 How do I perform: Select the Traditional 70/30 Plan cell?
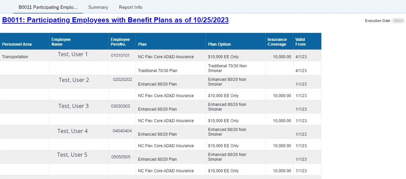click(158, 71)
